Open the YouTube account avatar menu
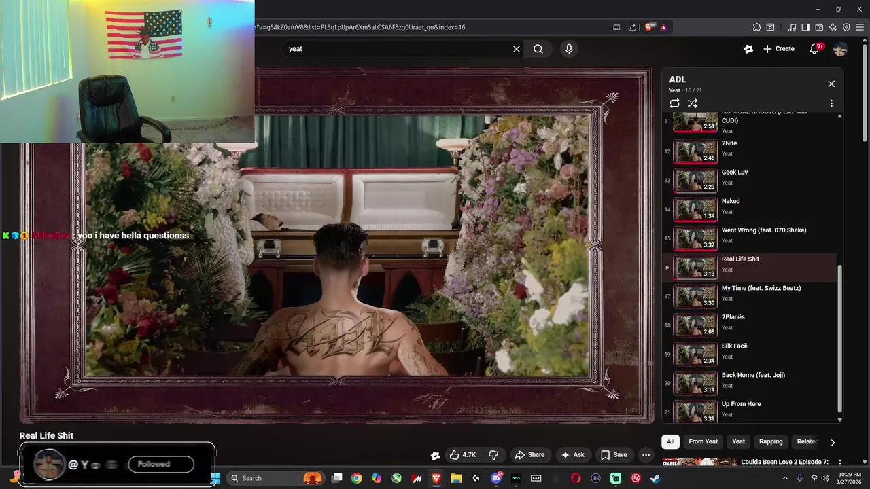The width and height of the screenshot is (870, 489). pyautogui.click(x=840, y=49)
